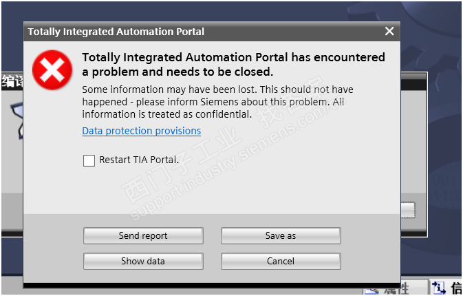Click the red error X icon

point(53,70)
